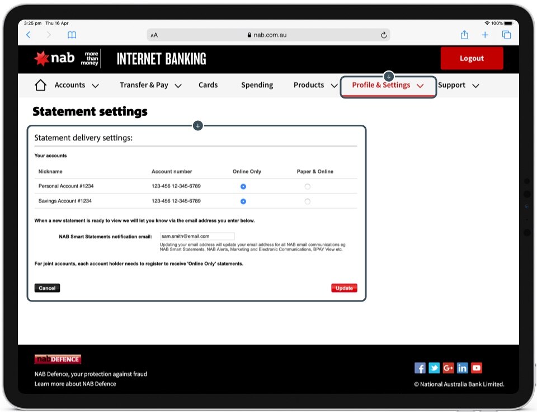The width and height of the screenshot is (537, 414).
Task: Reload the page using refresh icon
Action: (384, 35)
